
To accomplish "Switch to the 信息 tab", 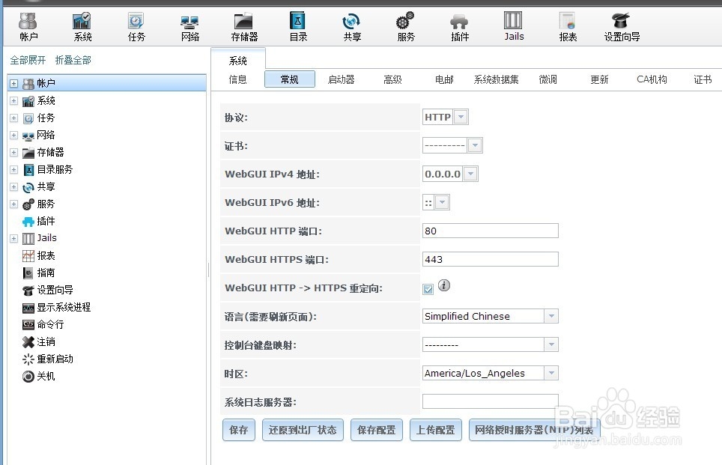I will [237, 79].
